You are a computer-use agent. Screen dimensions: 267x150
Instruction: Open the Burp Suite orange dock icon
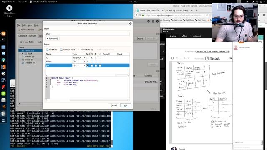pos(3,67)
